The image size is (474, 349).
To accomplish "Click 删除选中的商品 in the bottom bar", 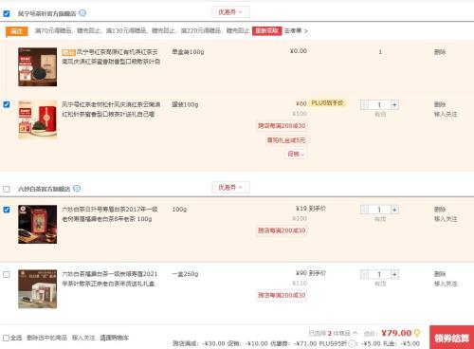I will [x=46, y=338].
